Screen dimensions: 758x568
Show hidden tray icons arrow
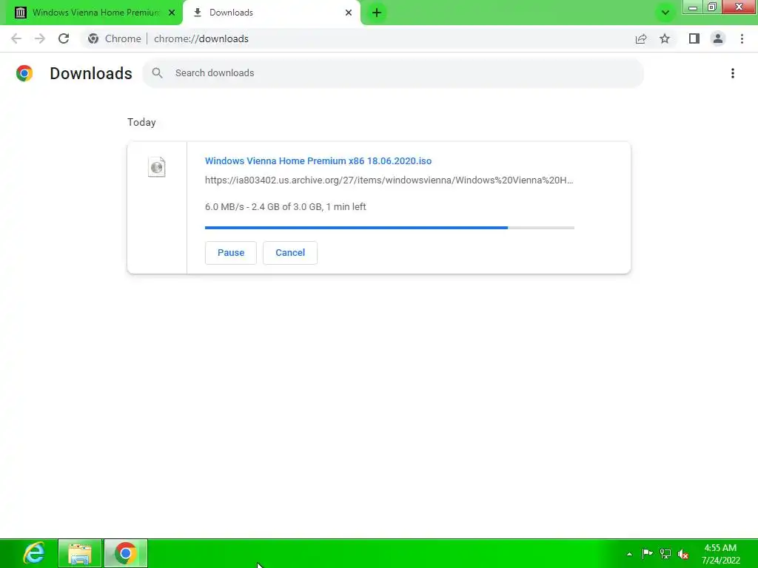[629, 554]
